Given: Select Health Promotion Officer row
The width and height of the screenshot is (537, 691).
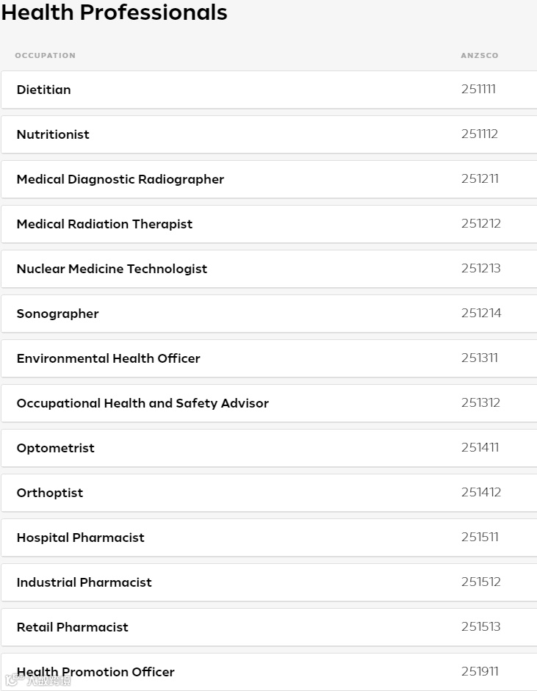Looking at the screenshot, I should click(95, 672).
